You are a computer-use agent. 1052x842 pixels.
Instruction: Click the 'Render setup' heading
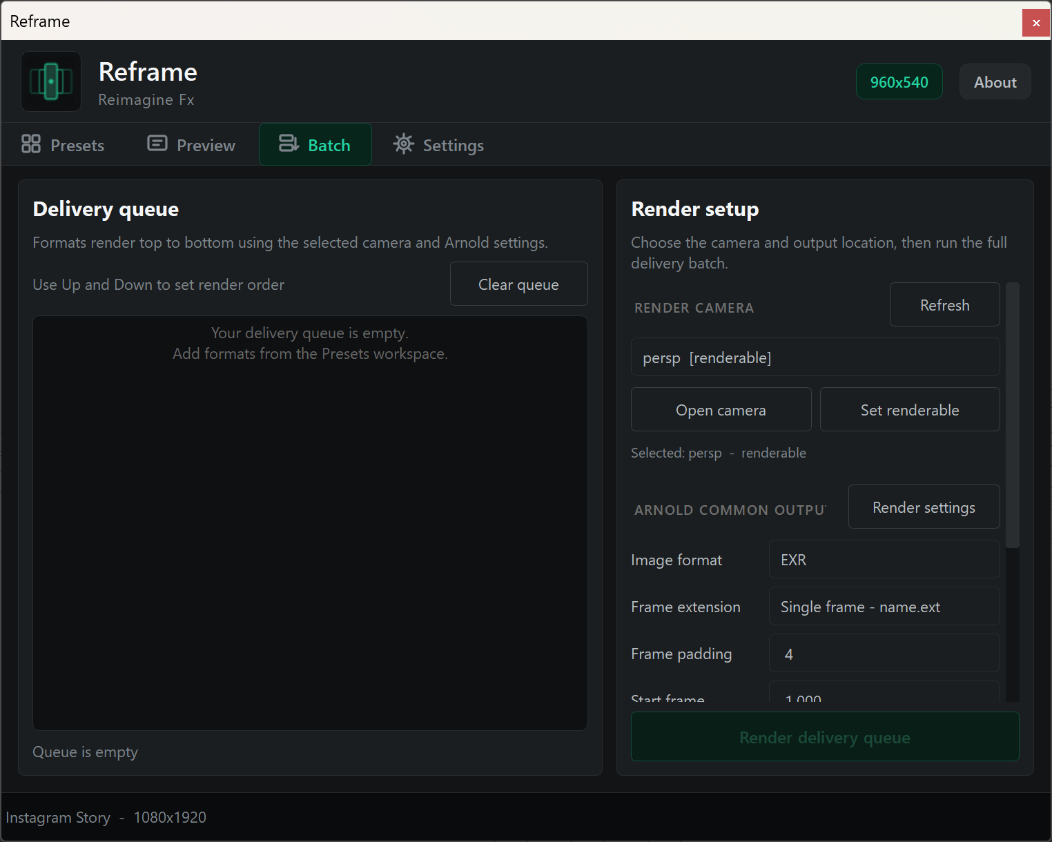click(695, 208)
